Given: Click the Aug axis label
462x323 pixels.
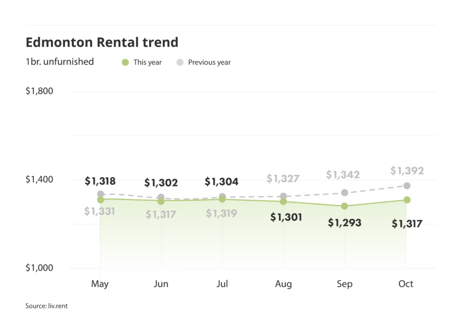Looking at the screenshot, I should [x=283, y=284].
